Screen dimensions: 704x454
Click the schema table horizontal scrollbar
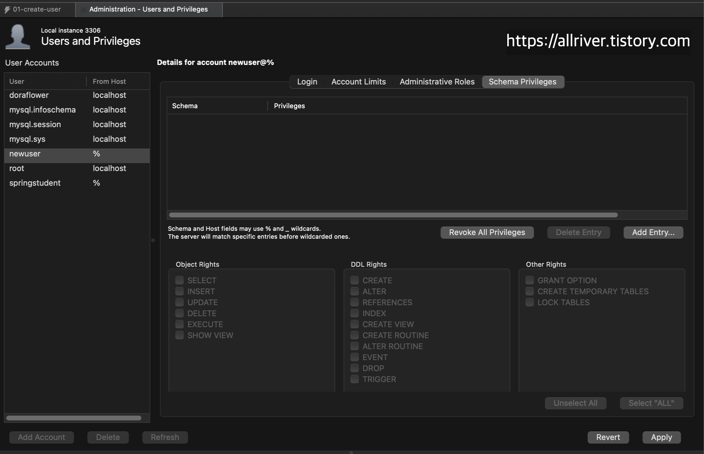393,215
